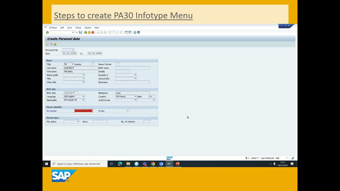Click the Birthplace field Lyon
The height and width of the screenshot is (191, 340).
tap(133, 93)
